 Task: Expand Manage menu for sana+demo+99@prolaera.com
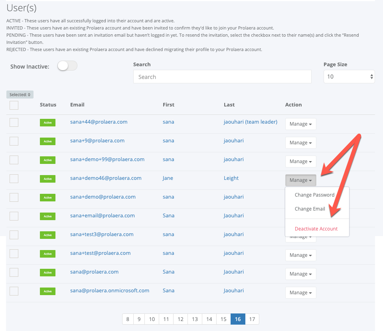[x=301, y=162]
